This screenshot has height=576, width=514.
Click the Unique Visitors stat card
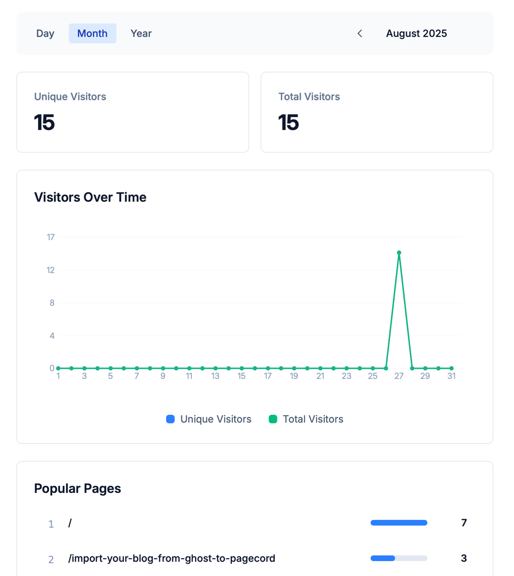[132, 112]
